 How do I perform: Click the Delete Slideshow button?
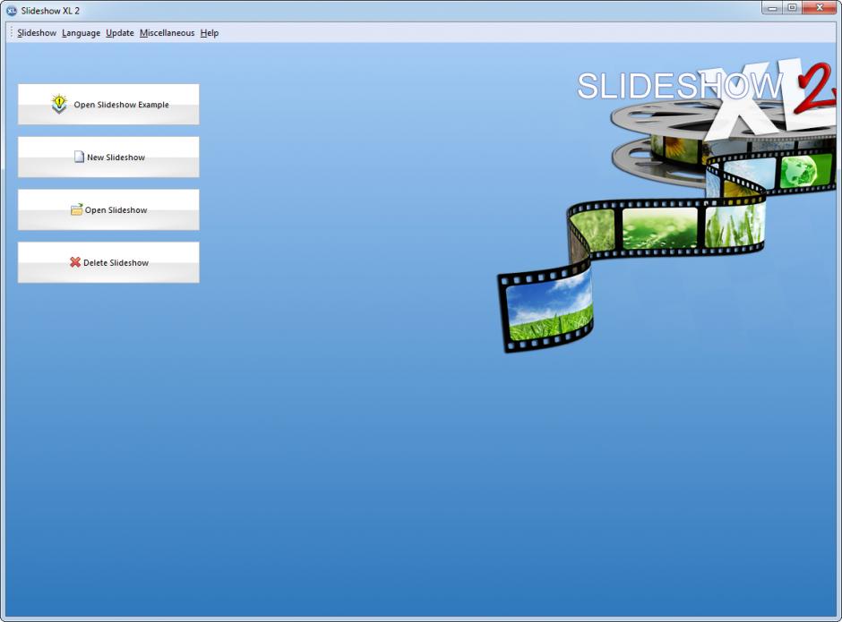[108, 262]
